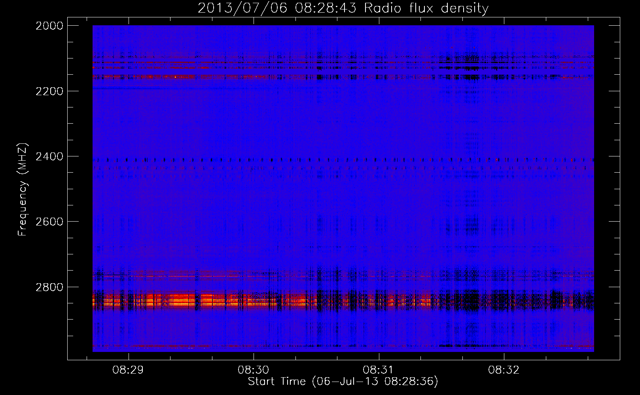Click the 08:32 time tick label
The width and height of the screenshot is (640, 395).
click(x=504, y=370)
